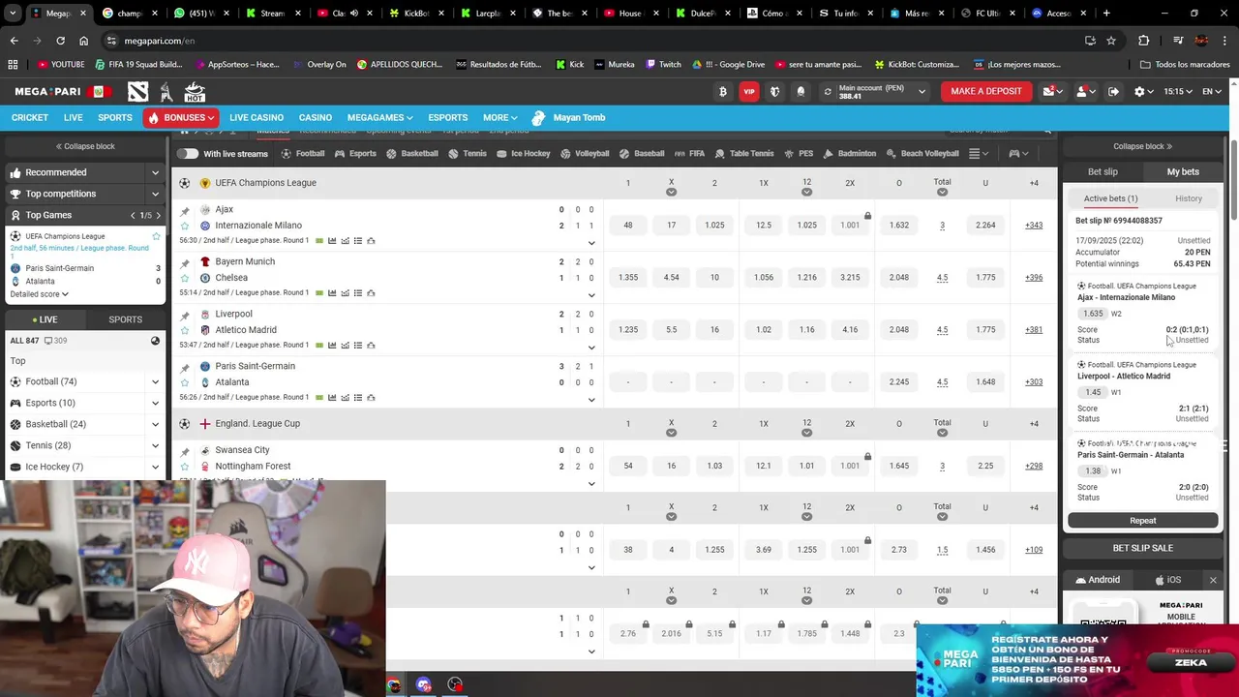The image size is (1239, 697).
Task: Open the settings gear dropdown
Action: pos(1143,91)
